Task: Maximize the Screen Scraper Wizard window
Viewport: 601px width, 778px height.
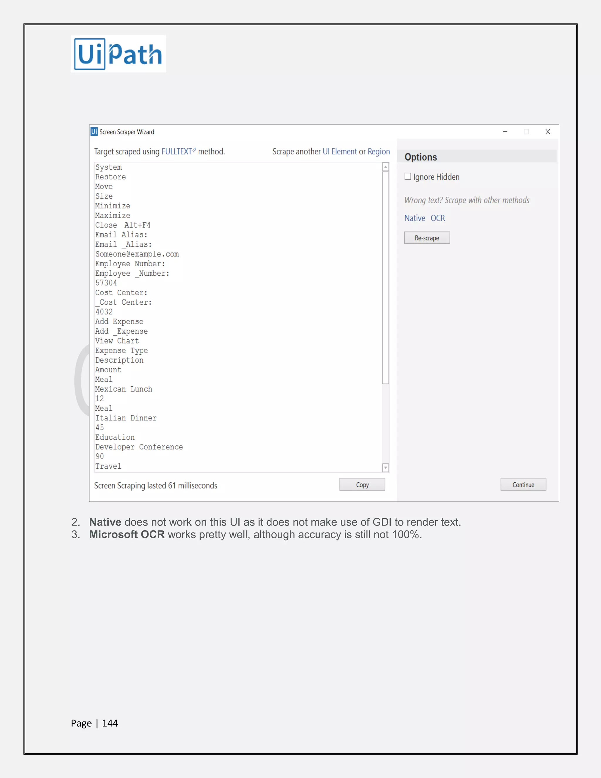Action: tap(526, 132)
